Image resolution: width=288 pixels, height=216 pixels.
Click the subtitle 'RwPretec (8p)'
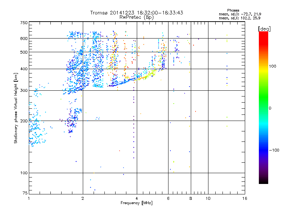[x=136, y=17]
